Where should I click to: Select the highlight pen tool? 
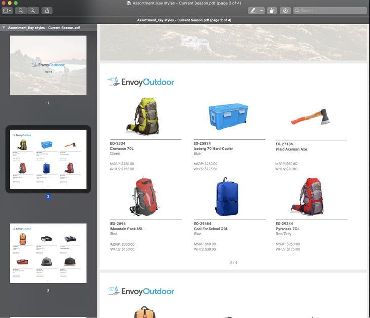(253, 10)
